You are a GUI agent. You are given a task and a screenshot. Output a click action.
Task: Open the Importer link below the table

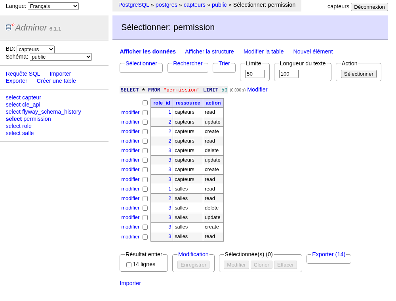[130, 283]
